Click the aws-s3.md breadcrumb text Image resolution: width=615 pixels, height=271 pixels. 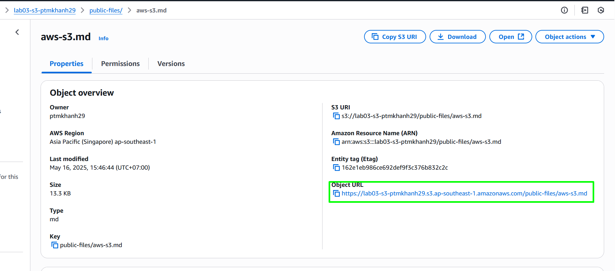(152, 10)
